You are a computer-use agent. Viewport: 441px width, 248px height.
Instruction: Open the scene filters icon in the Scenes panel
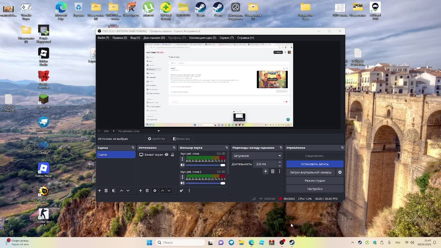(113, 190)
